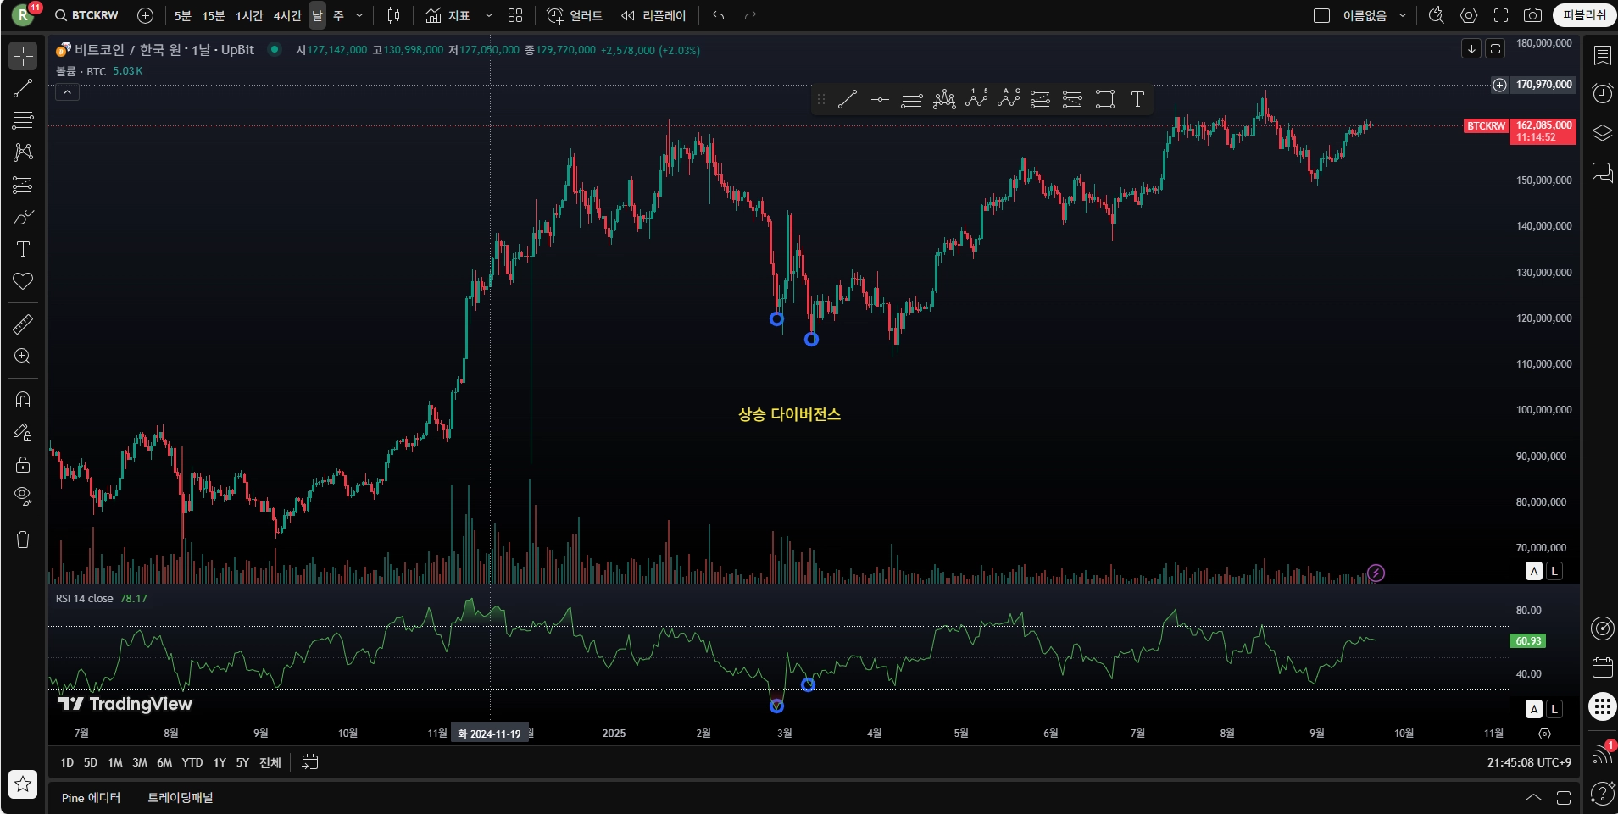Open BTCKRW symbol search

tap(87, 15)
